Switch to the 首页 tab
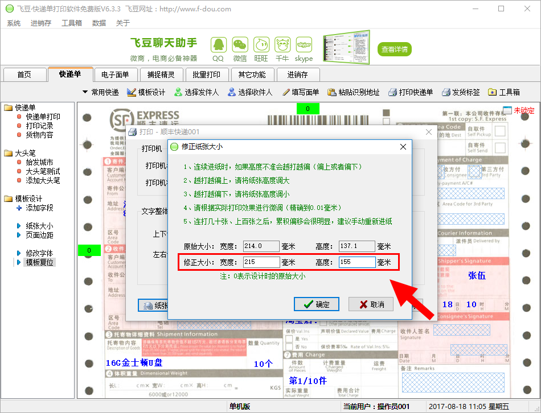The height and width of the screenshot is (413, 541). pos(24,75)
